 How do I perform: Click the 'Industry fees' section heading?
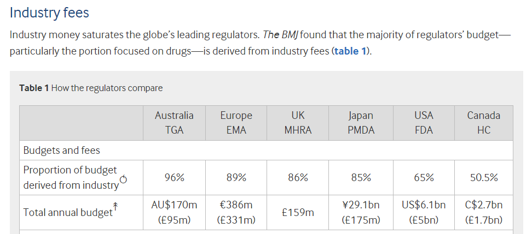click(x=49, y=13)
